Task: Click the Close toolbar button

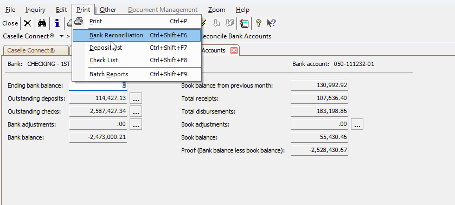Action: click(10, 23)
